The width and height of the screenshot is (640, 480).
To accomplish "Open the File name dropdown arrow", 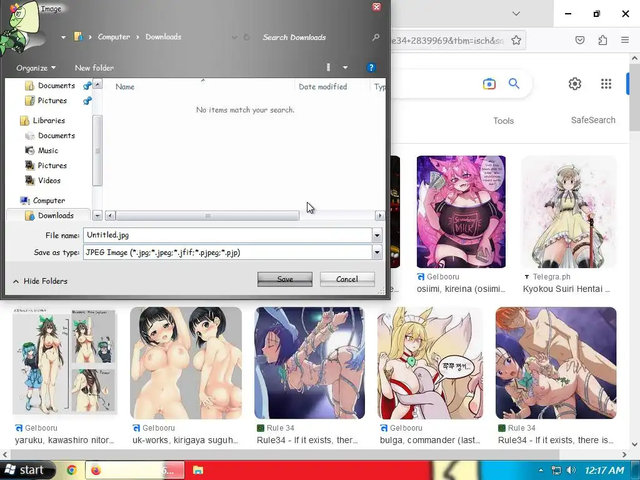I will coord(377,235).
